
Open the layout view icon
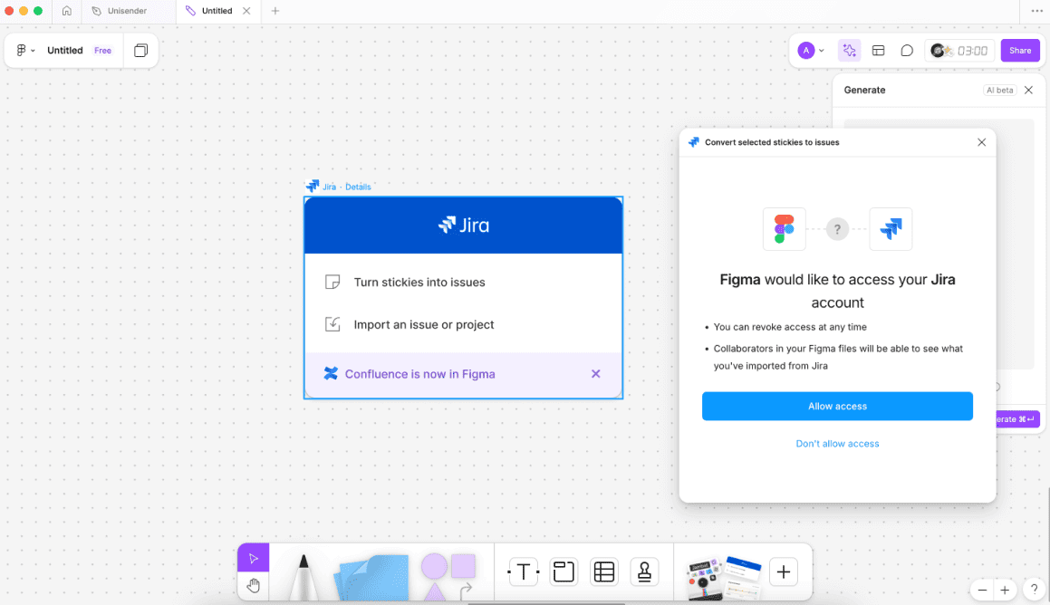click(879, 50)
